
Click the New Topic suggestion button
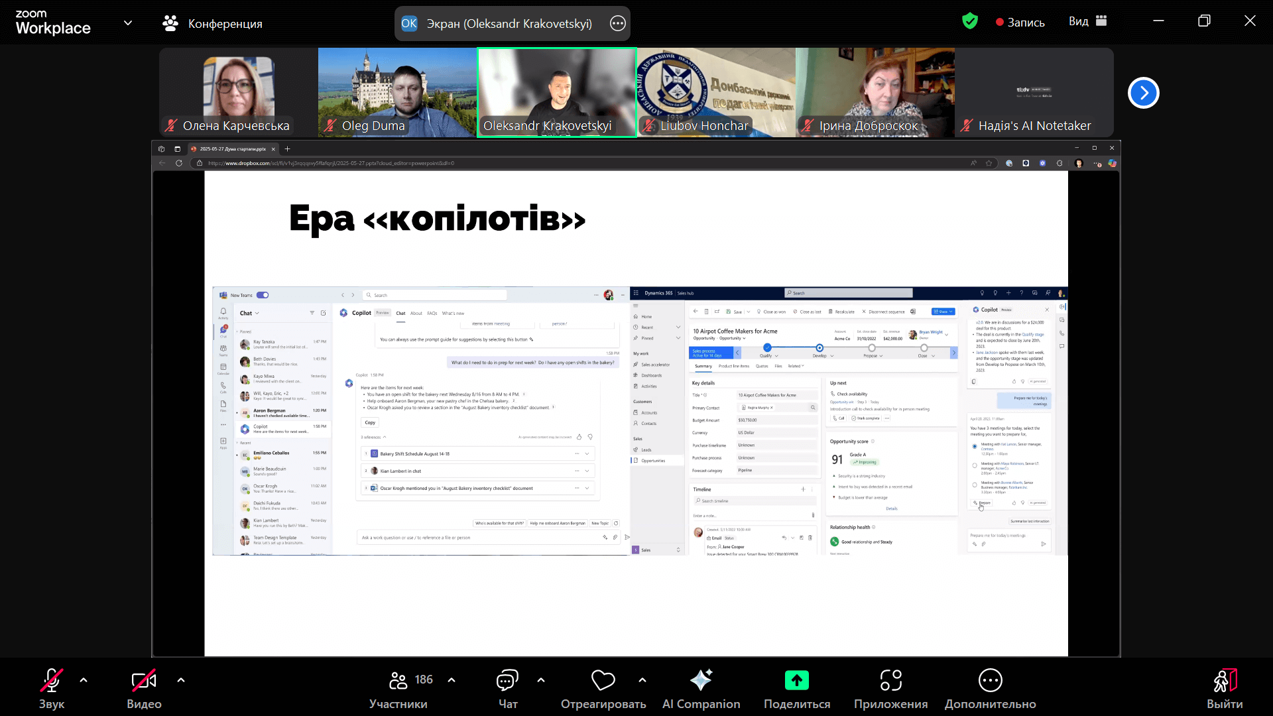click(600, 523)
